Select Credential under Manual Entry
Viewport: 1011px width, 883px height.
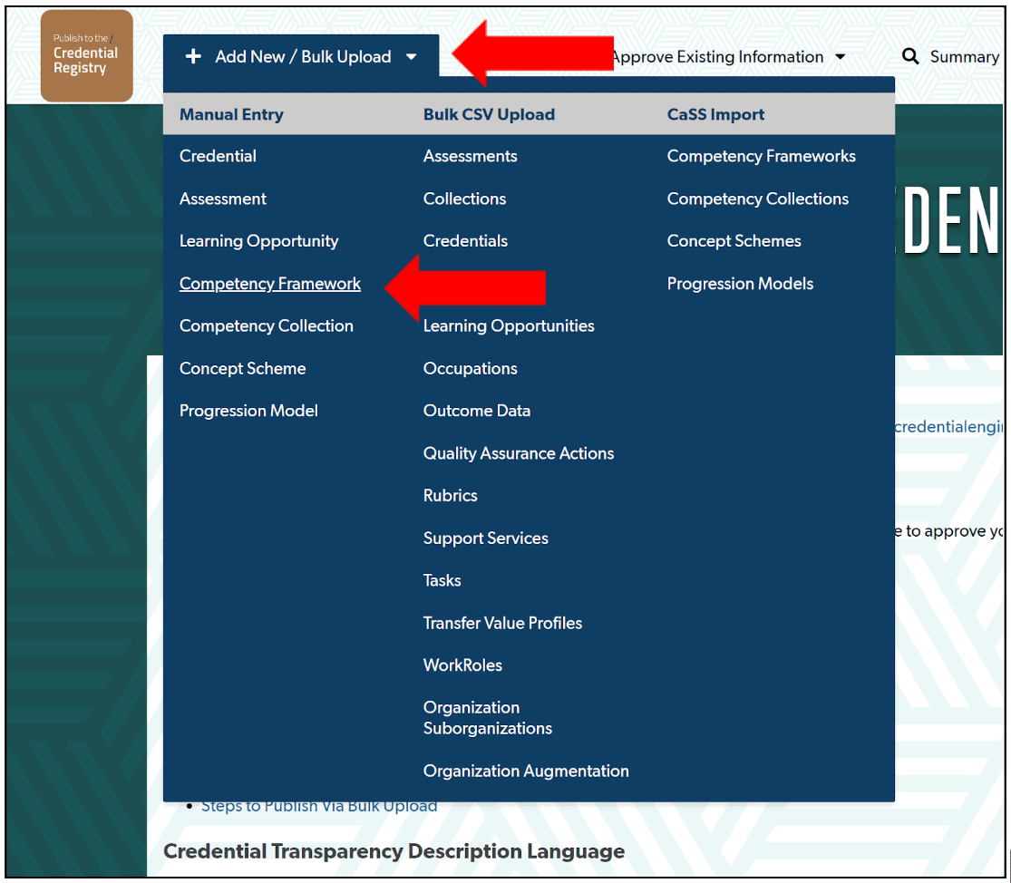218,156
